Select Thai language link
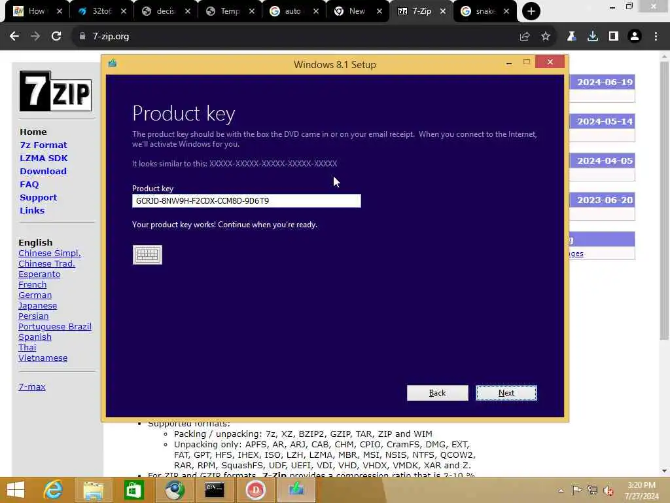Screen dimensions: 670x503 27,347
